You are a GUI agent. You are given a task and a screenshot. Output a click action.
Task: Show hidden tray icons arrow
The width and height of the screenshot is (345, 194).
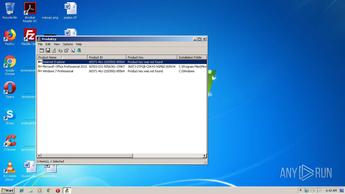301,190
